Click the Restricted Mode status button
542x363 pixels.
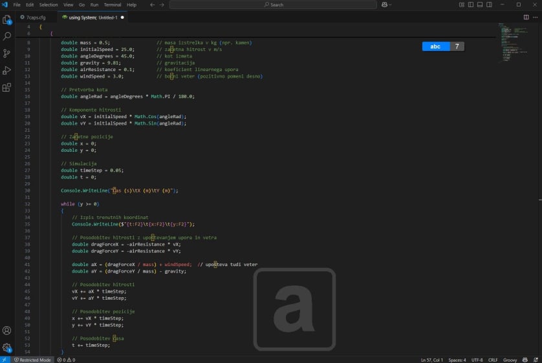(x=32, y=360)
